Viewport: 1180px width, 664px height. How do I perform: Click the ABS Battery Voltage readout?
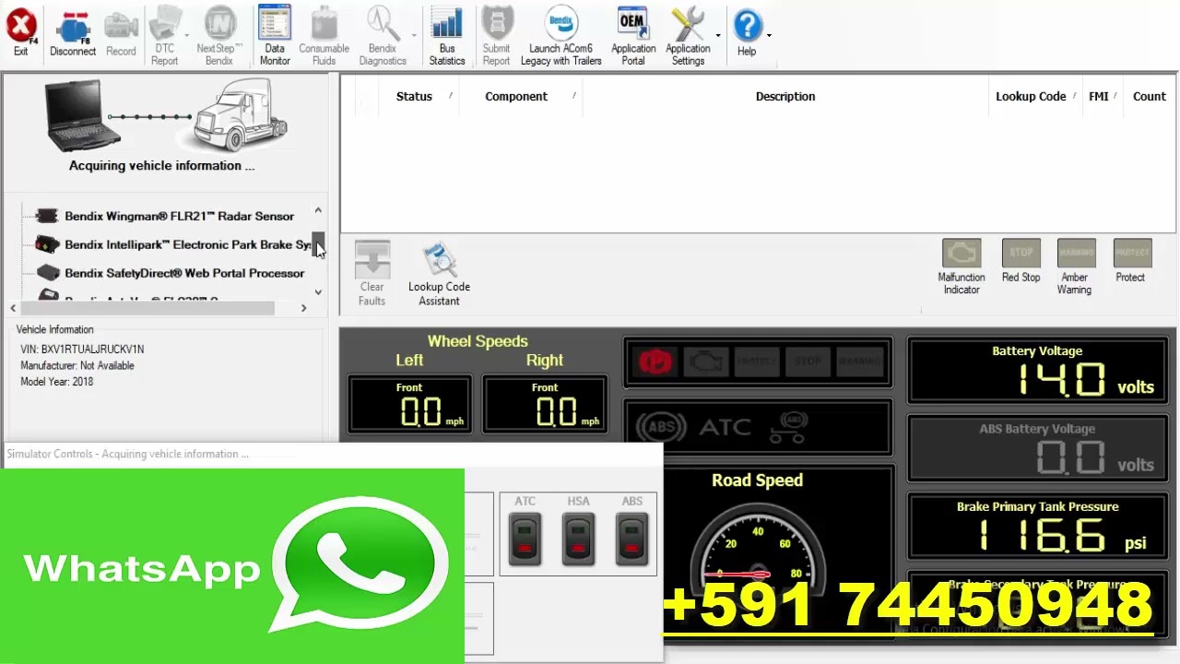click(1038, 448)
